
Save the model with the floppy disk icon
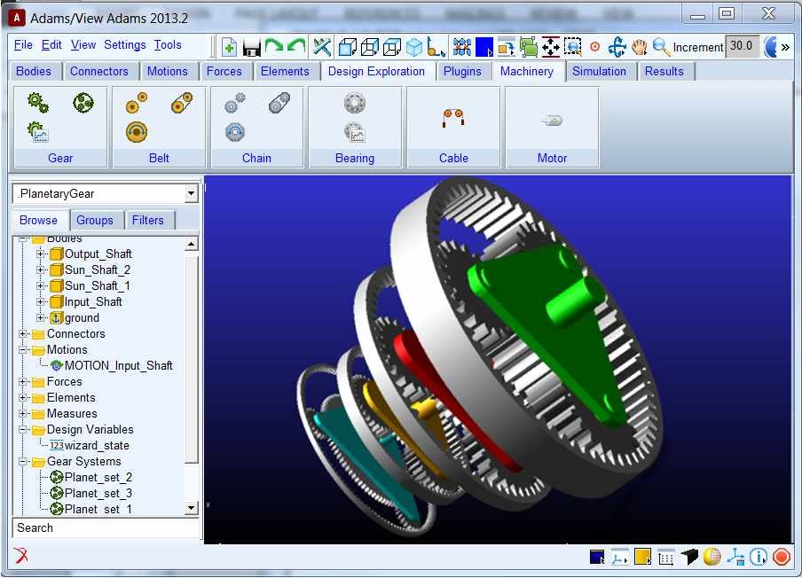pos(252,48)
